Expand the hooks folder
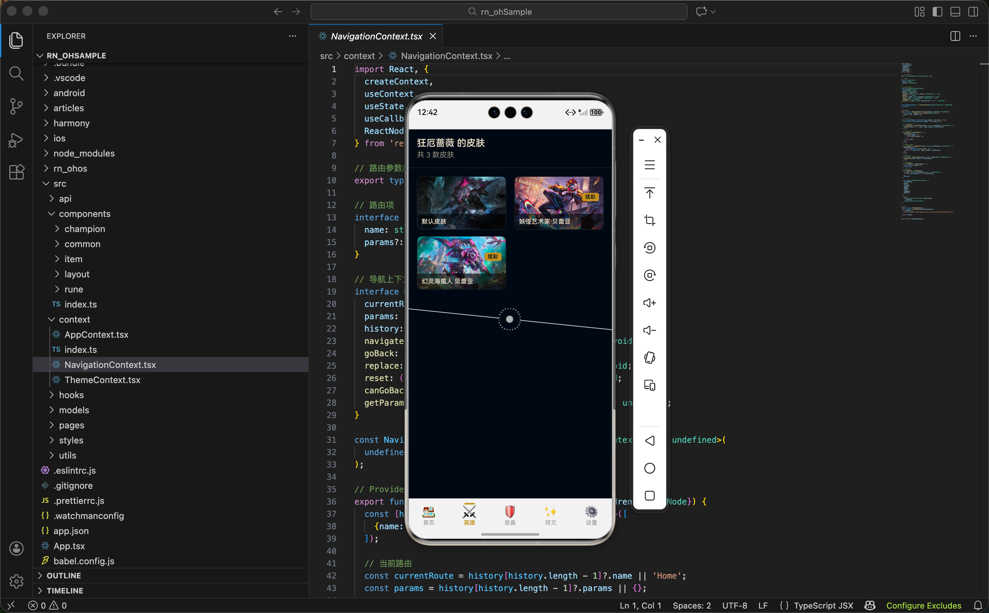 [71, 395]
